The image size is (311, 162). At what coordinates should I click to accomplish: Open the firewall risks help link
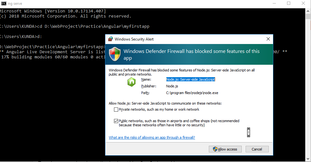click(152, 138)
